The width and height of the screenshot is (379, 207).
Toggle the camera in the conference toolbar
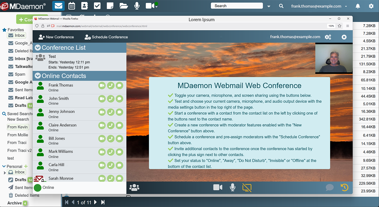[x=218, y=187]
